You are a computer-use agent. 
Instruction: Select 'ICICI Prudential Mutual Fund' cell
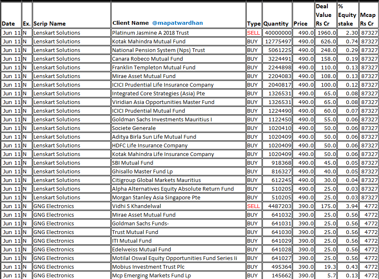point(179,111)
